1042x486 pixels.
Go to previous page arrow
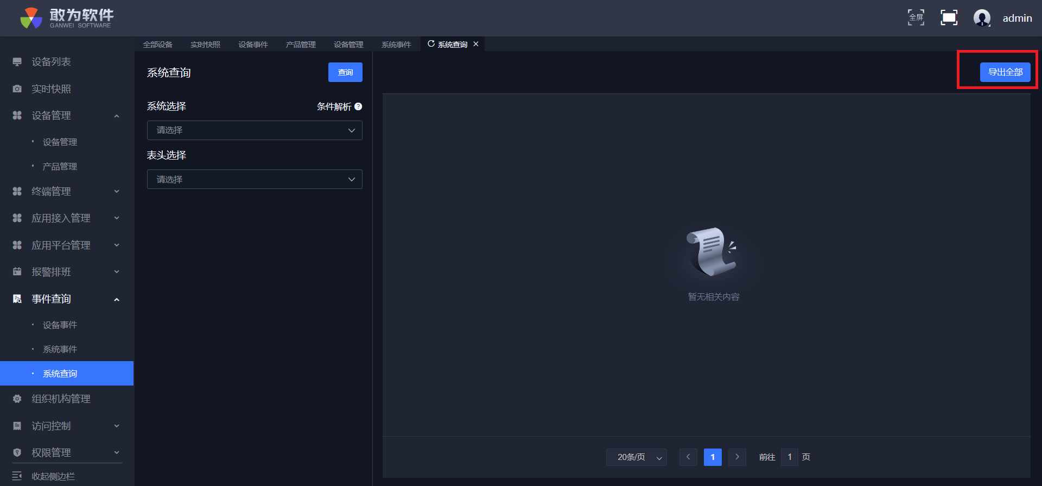click(688, 457)
